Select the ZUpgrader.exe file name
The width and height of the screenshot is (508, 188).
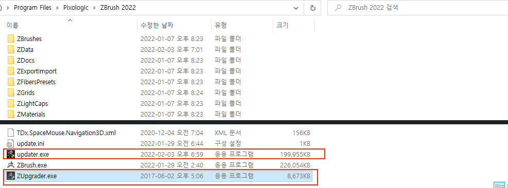click(37, 176)
